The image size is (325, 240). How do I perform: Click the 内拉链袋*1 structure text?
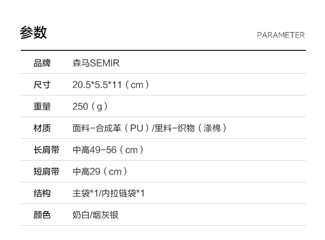point(123,193)
